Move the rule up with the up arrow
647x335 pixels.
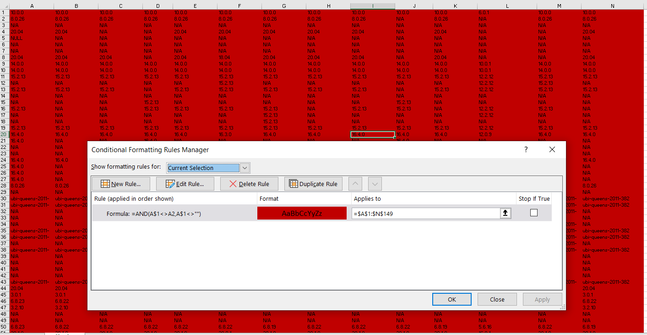355,184
